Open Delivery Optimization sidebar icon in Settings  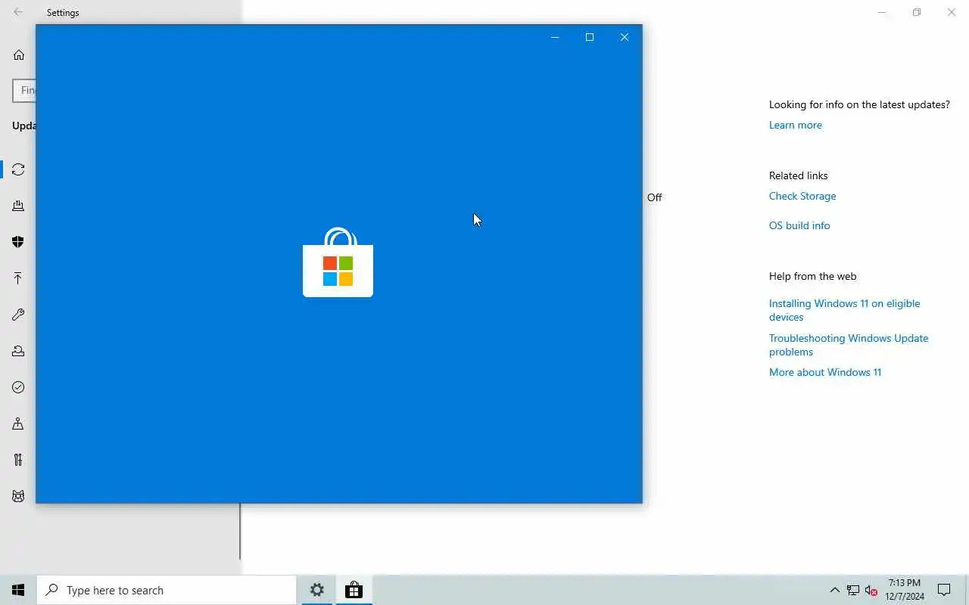click(18, 206)
